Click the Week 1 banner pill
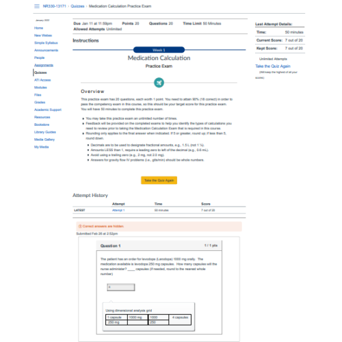Viewport: 342px width, 342px height. pos(159,50)
